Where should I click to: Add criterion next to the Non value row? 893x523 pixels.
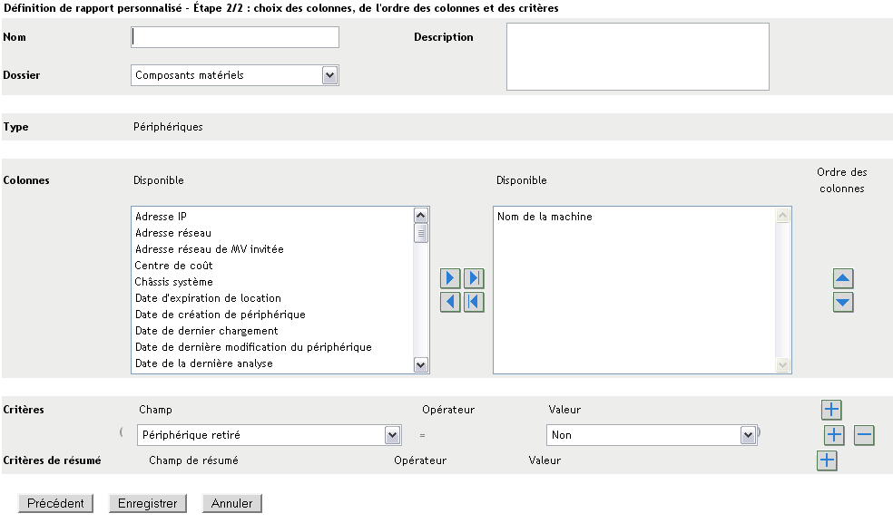834,436
